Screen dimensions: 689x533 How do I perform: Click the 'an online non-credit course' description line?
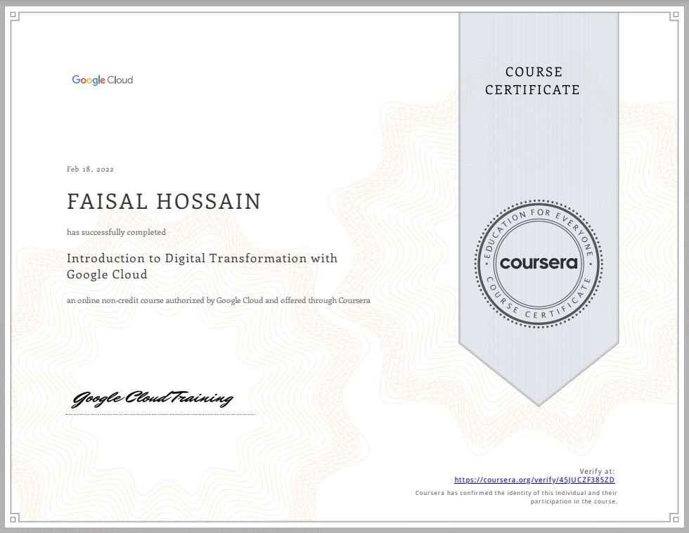tap(218, 300)
